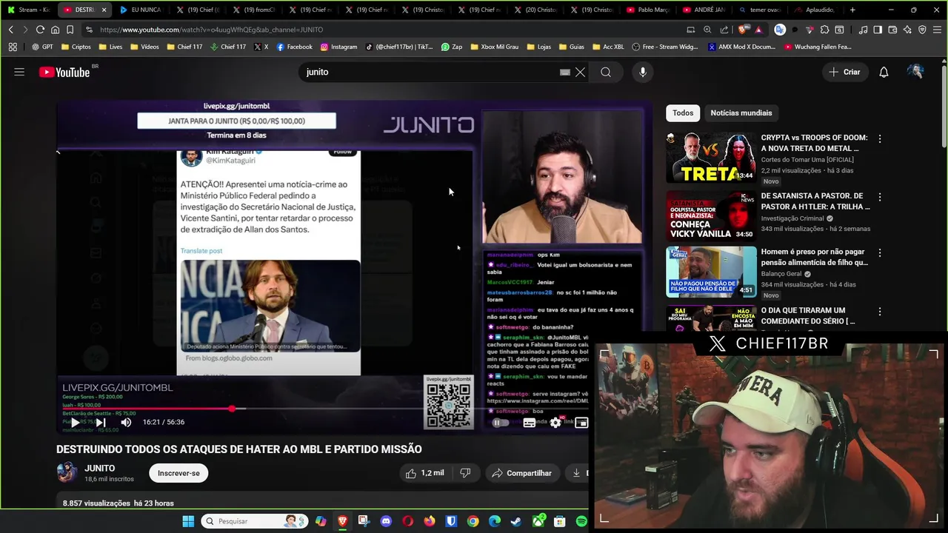Open the Zap WhatsApp bookmark
This screenshot has height=533, width=948.
pos(452,47)
